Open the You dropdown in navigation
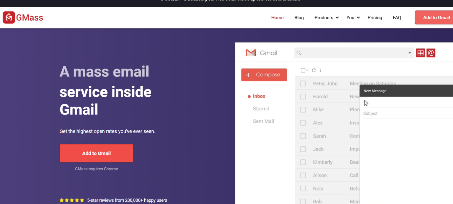Image resolution: width=453 pixels, height=204 pixels. tap(353, 18)
